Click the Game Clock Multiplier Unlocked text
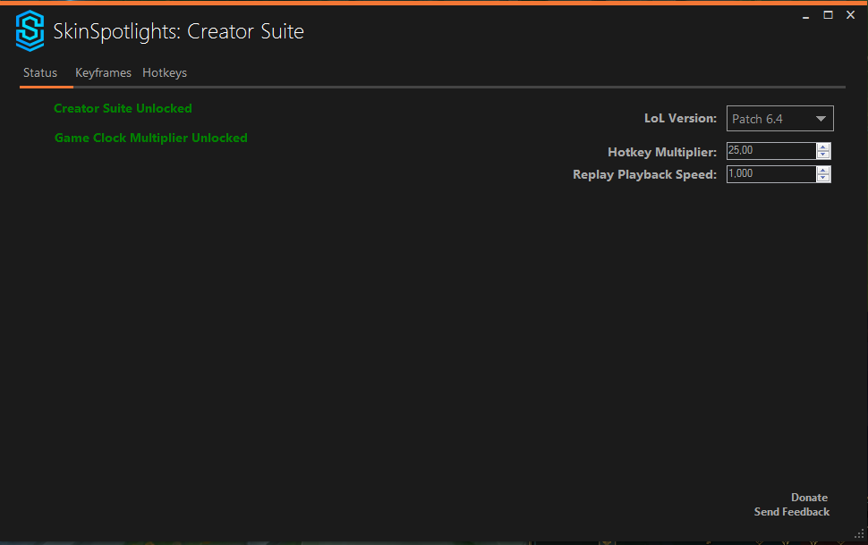 pyautogui.click(x=150, y=138)
